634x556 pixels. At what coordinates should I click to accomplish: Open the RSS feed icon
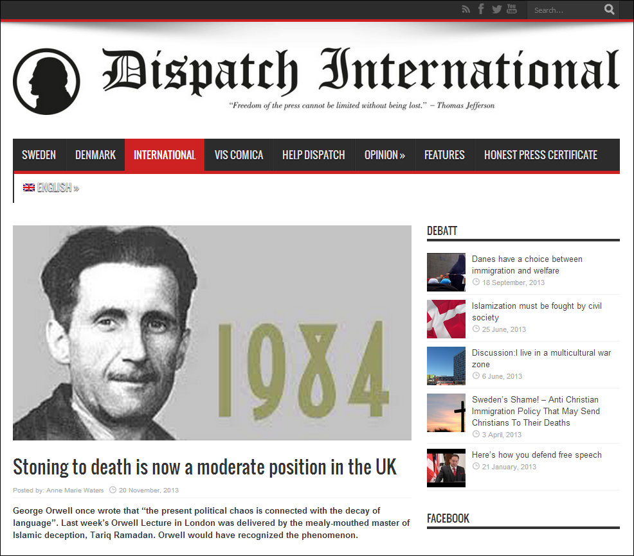466,9
